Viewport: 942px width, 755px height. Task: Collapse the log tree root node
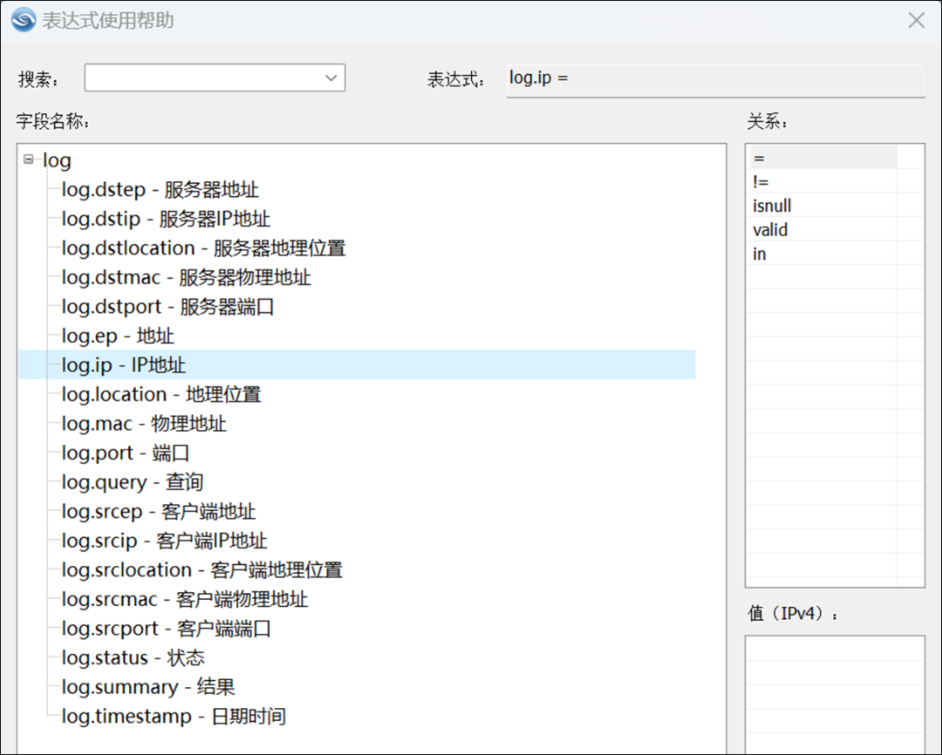[x=29, y=160]
